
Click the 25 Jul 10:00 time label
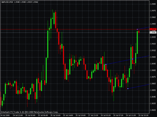point(56,116)
